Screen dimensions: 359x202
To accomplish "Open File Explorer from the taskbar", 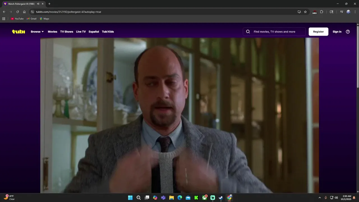I will [x=171, y=198].
